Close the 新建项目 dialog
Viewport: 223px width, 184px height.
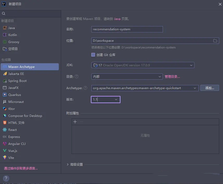point(220,4)
